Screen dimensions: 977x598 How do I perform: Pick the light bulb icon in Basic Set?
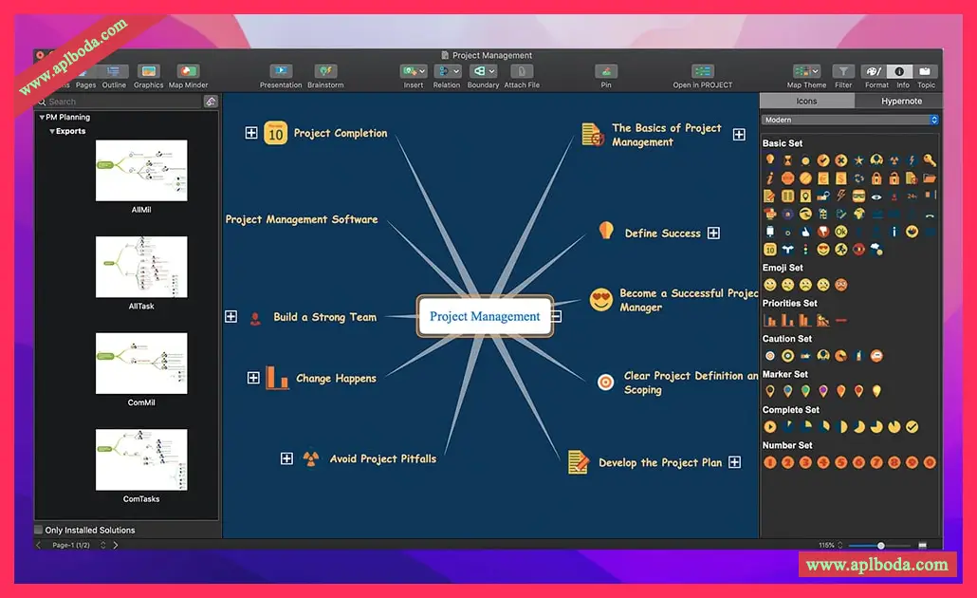(x=770, y=160)
